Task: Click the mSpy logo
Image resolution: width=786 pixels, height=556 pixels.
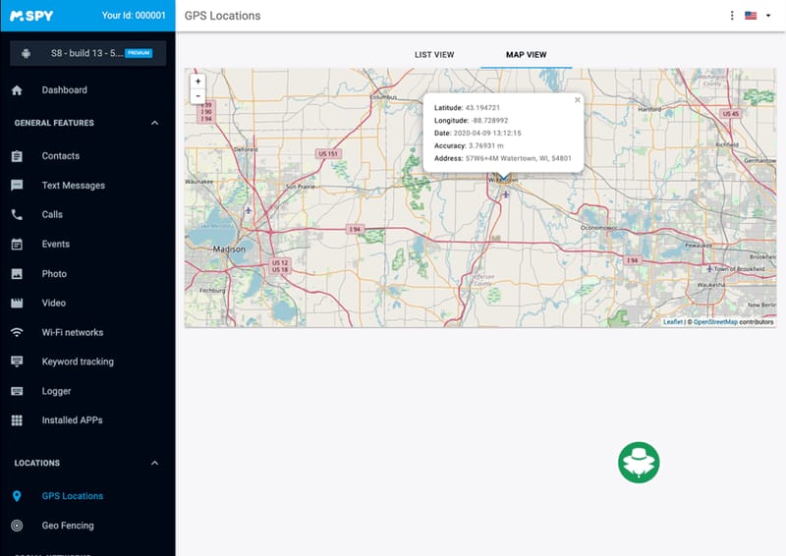Action: (31, 16)
